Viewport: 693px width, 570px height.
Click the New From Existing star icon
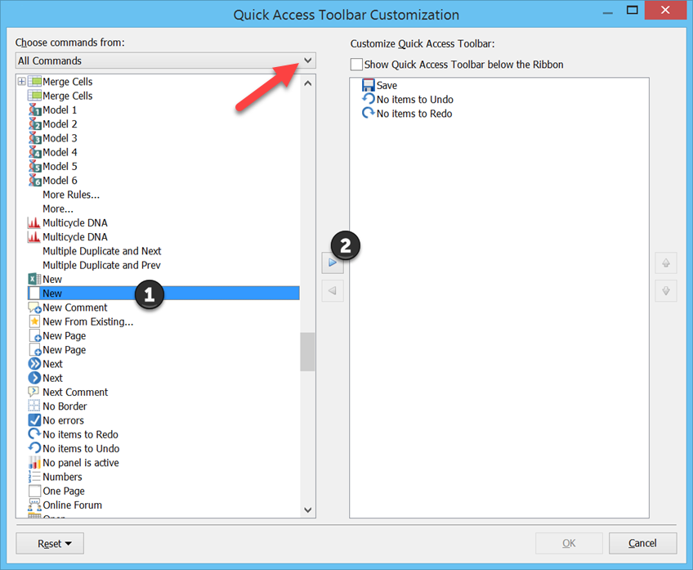(x=34, y=322)
